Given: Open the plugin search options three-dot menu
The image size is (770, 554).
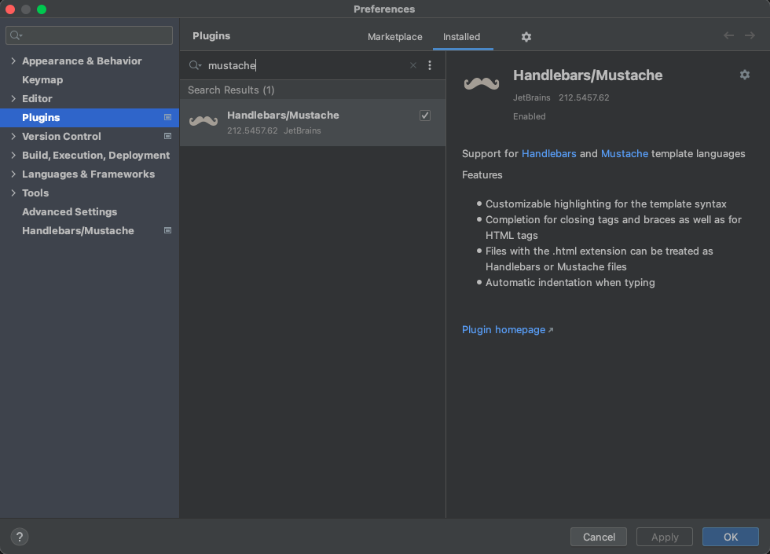Looking at the screenshot, I should 430,65.
